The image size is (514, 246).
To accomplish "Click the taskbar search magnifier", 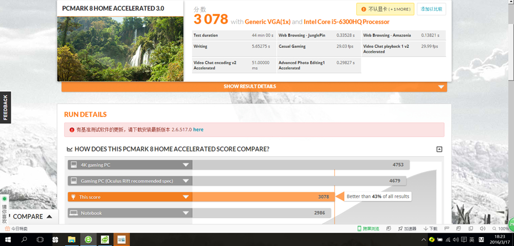I will pos(24,240).
